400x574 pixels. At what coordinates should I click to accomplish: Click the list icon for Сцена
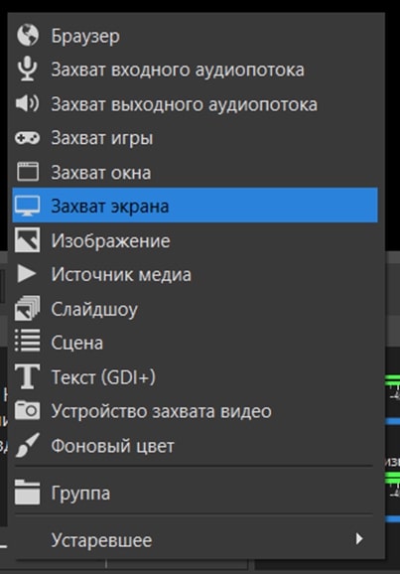[28, 341]
